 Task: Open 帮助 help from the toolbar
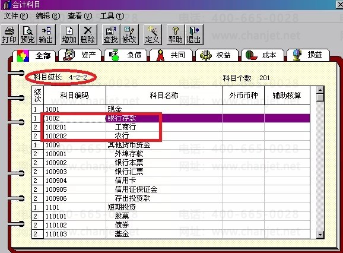pyautogui.click(x=176, y=34)
